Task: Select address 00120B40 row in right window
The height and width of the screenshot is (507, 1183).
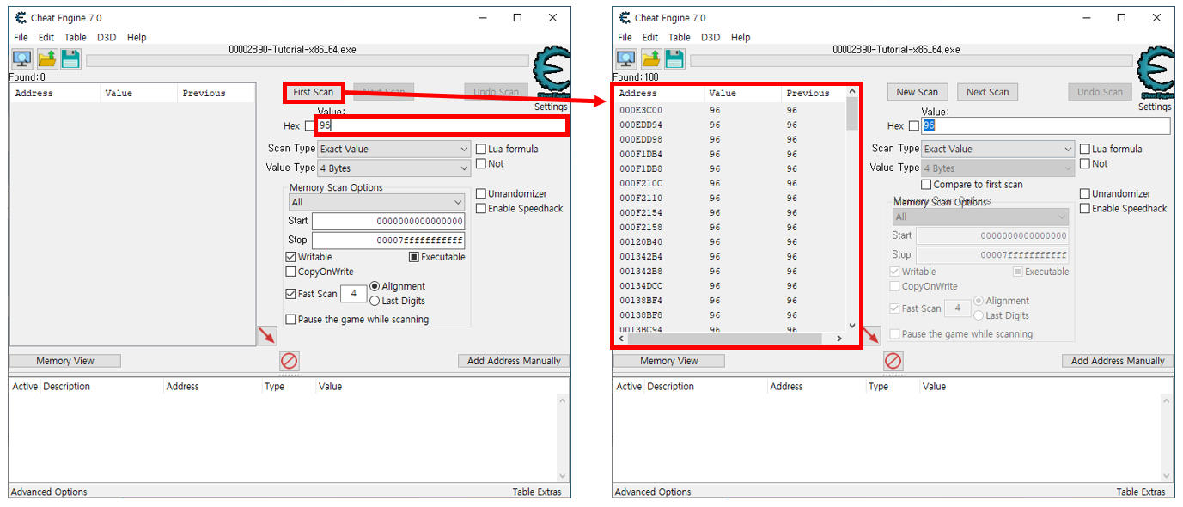Action: click(x=730, y=241)
